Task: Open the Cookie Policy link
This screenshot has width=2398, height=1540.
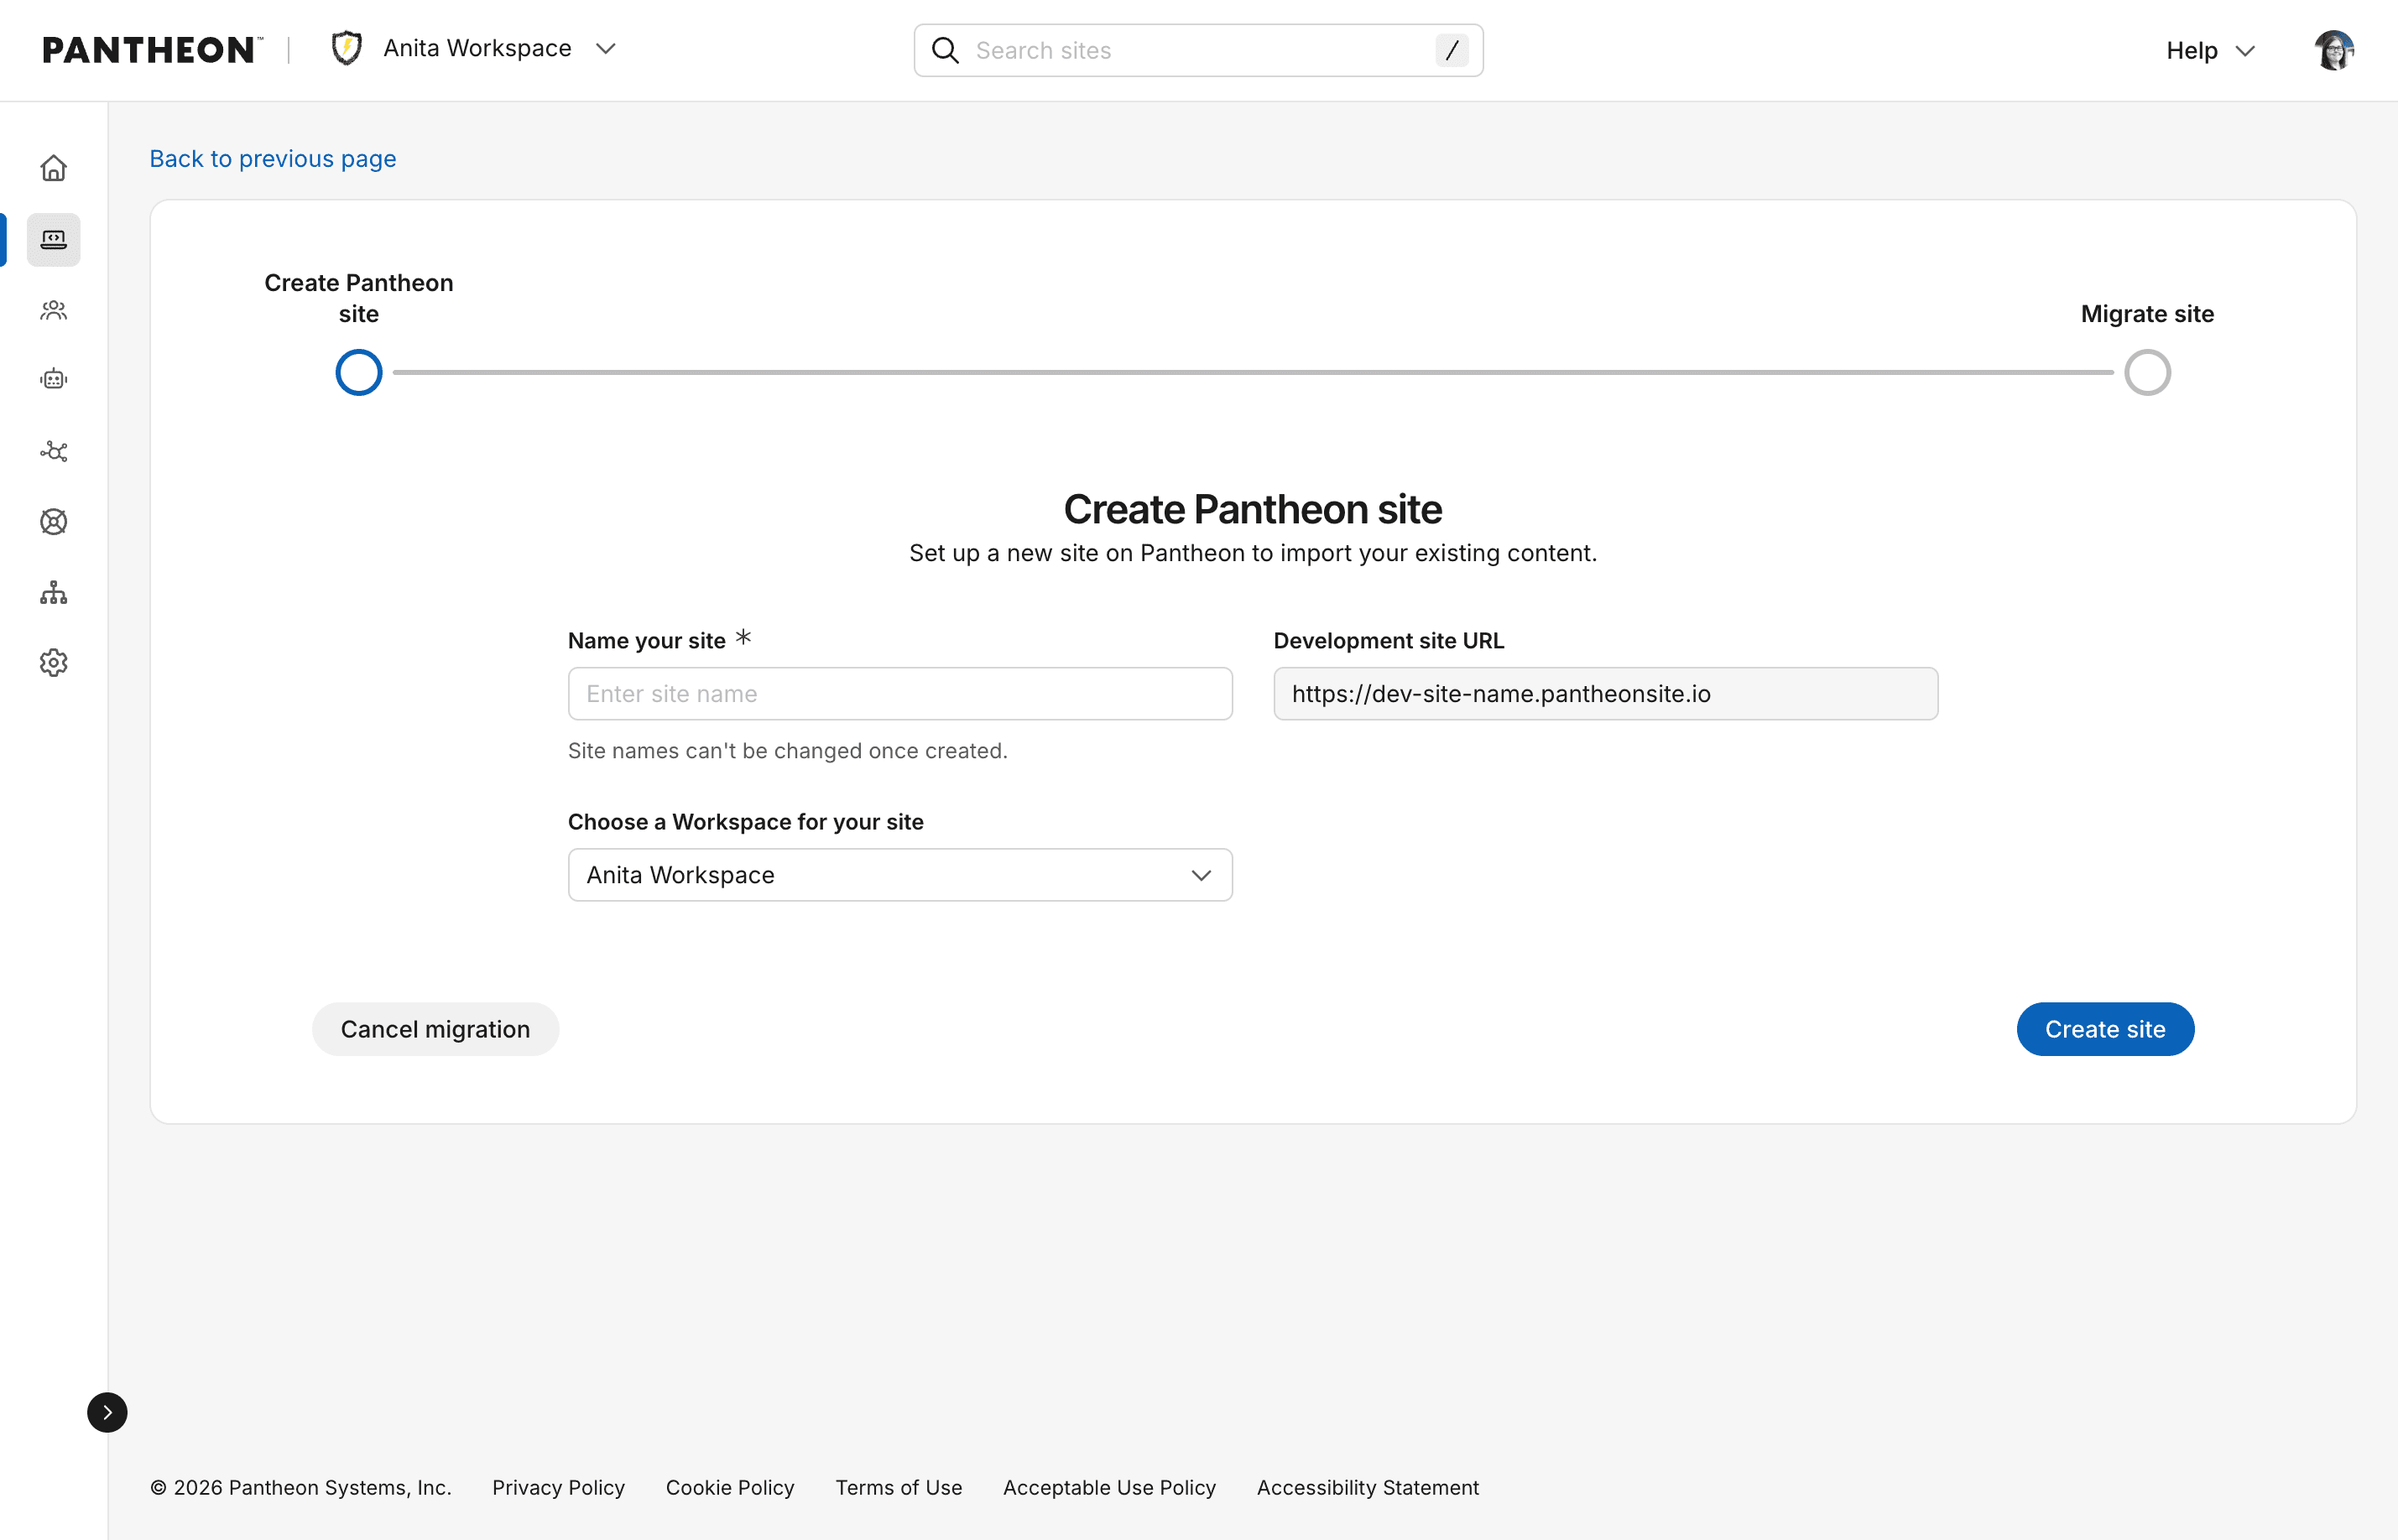Action: click(x=730, y=1487)
